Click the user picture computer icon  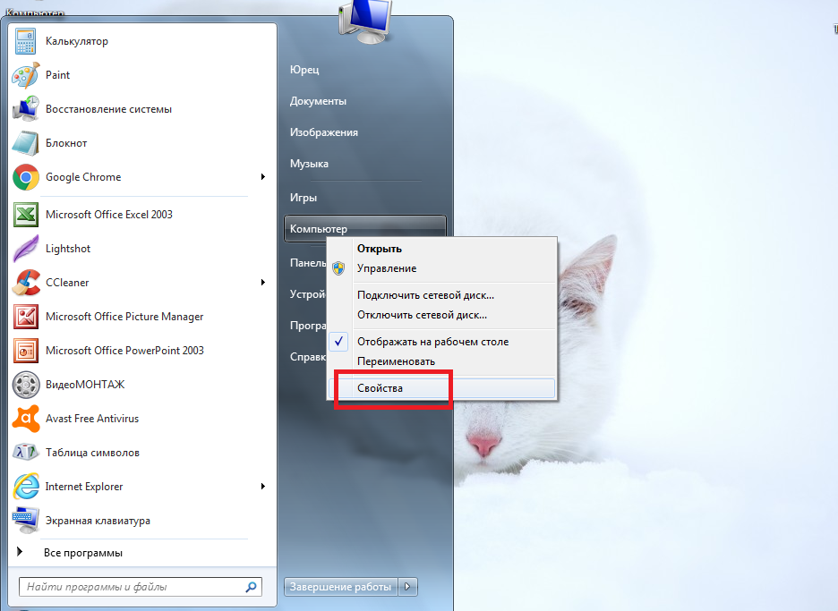point(365,21)
